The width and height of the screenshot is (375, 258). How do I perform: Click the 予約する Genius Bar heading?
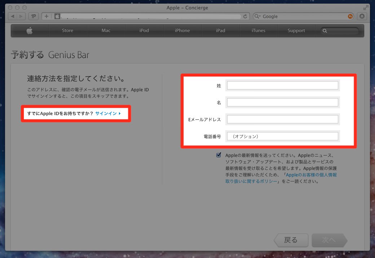(x=50, y=55)
